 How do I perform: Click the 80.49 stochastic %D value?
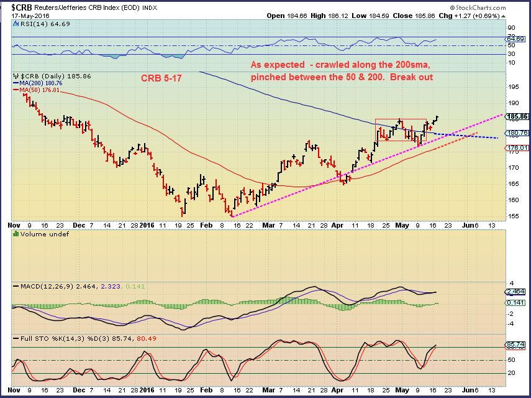coord(147,338)
